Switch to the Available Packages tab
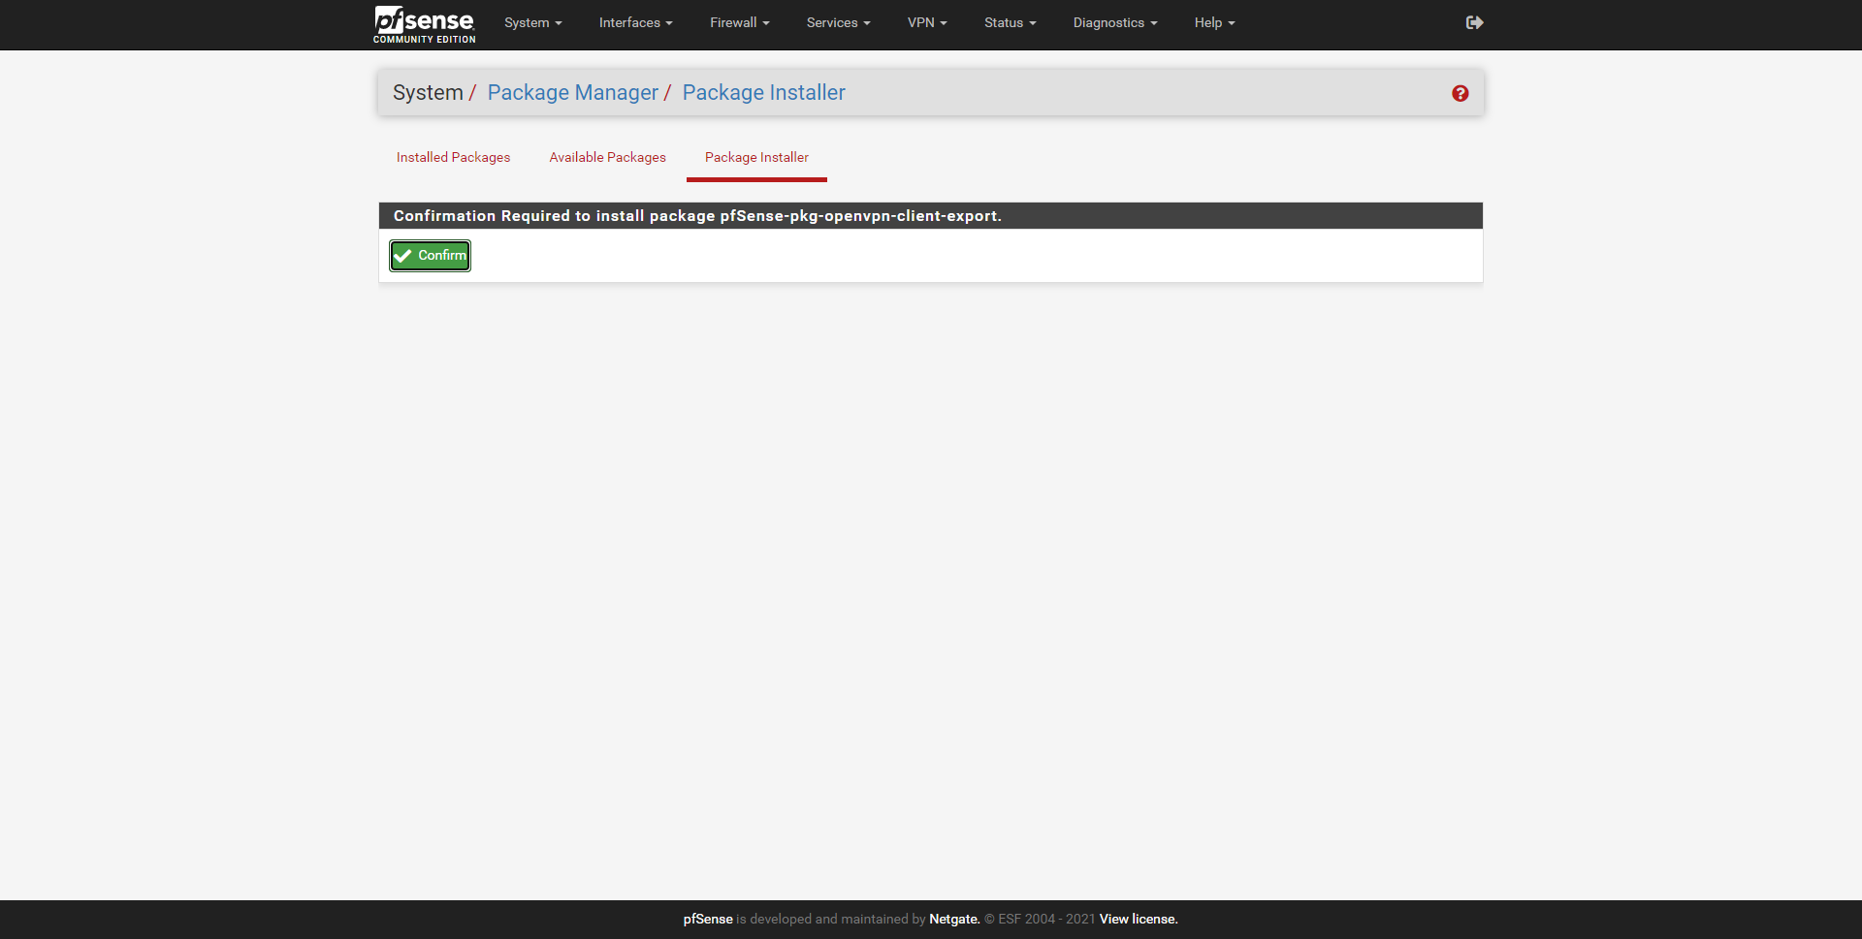This screenshot has height=939, width=1862. [x=607, y=157]
